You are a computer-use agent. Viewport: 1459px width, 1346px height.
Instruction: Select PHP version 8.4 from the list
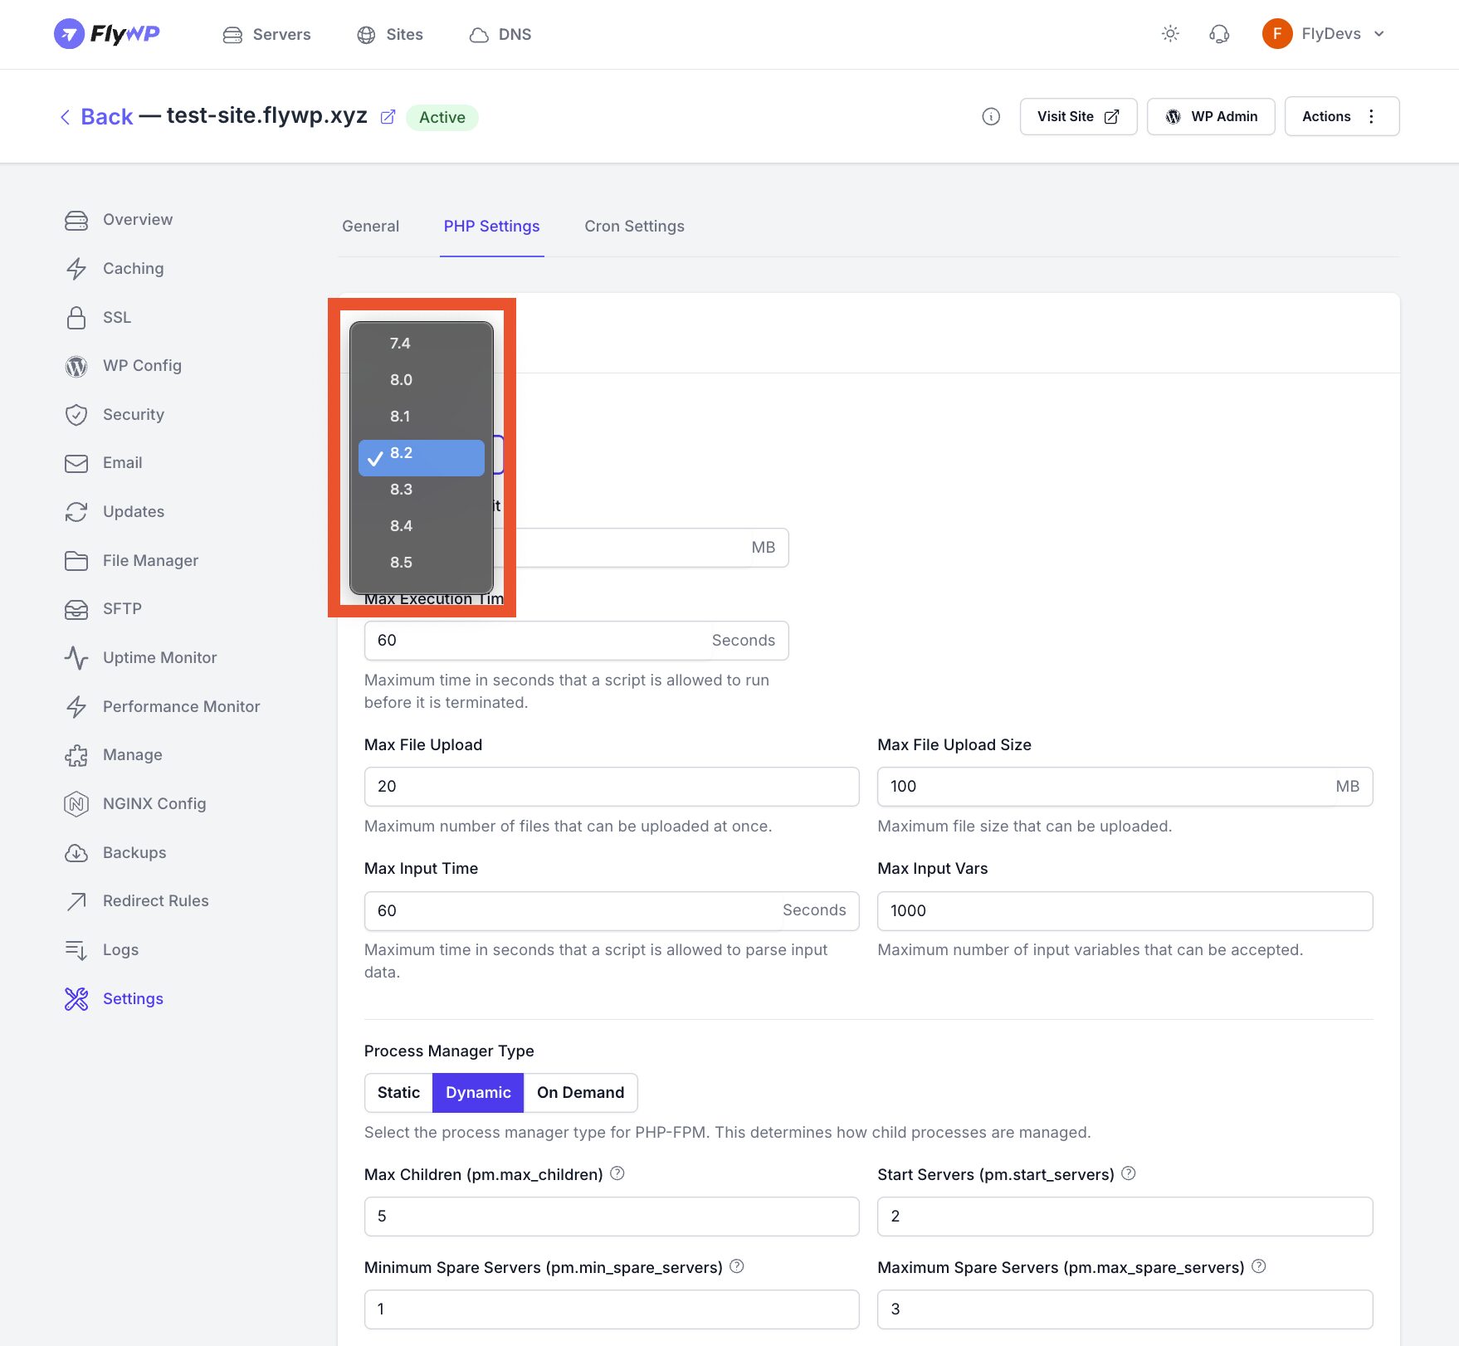point(401,525)
